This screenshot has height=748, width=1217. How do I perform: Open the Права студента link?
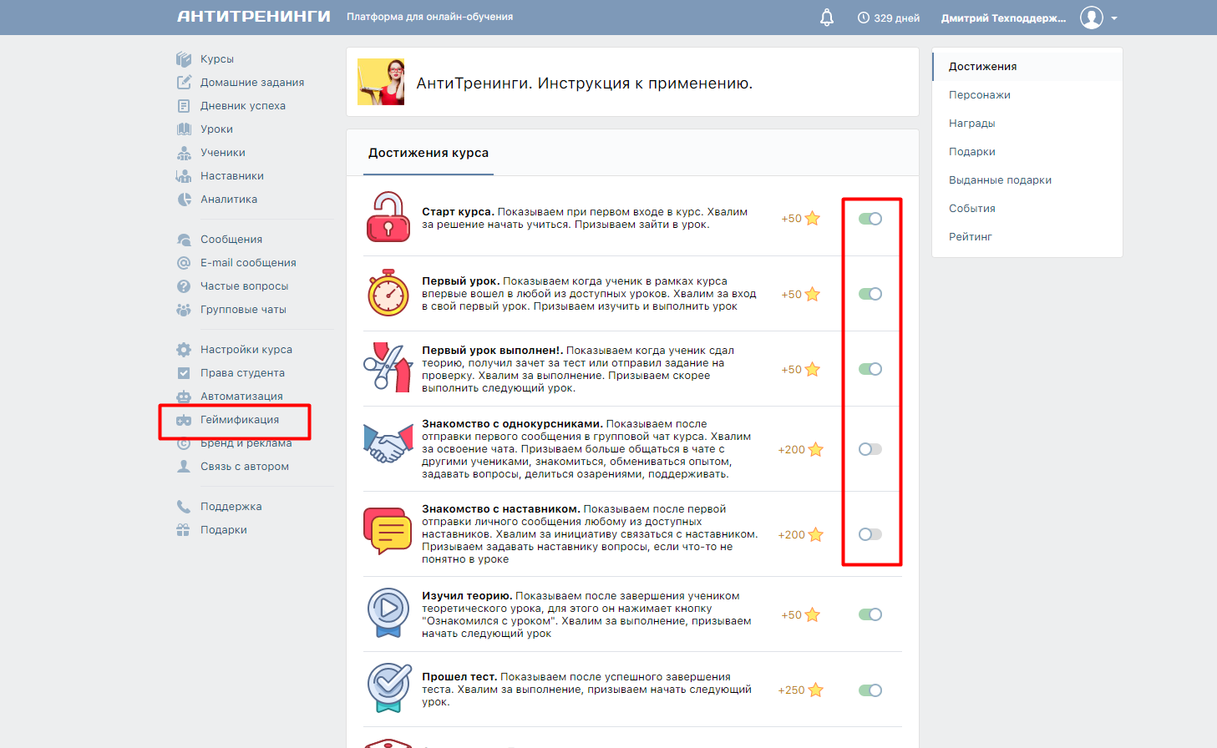[x=242, y=373]
